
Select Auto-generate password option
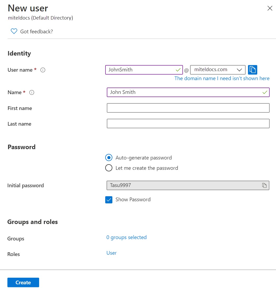coord(109,158)
